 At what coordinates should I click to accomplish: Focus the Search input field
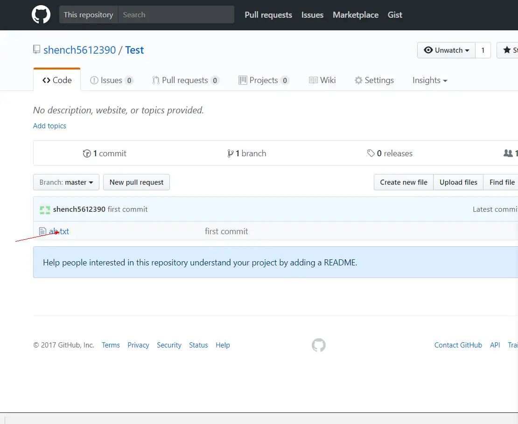[x=176, y=14]
